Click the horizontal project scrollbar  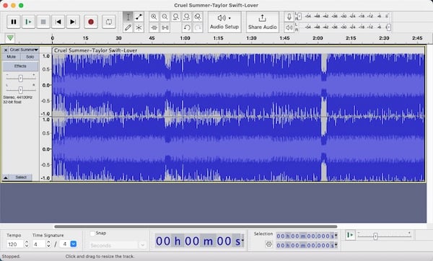196,226
